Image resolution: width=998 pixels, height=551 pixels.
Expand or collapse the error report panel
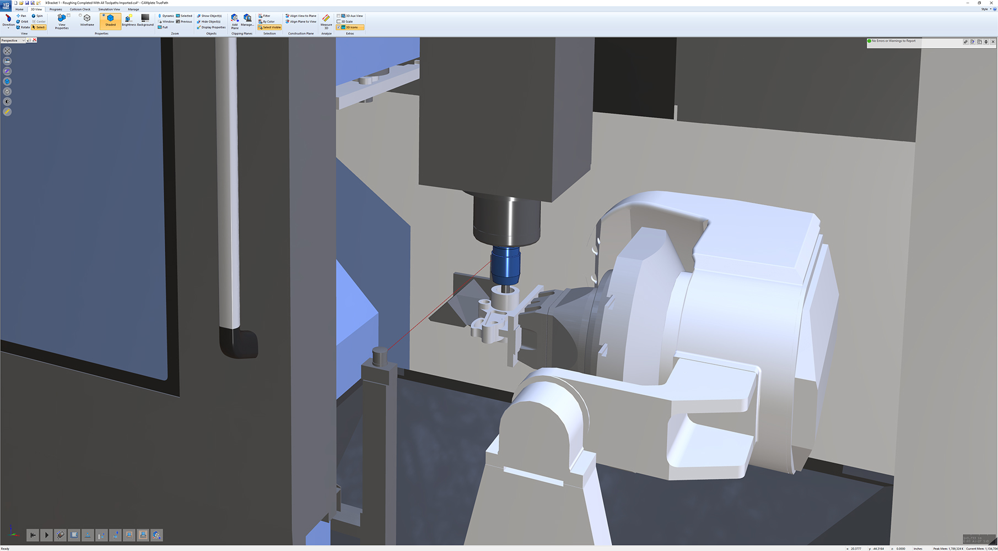(x=986, y=41)
